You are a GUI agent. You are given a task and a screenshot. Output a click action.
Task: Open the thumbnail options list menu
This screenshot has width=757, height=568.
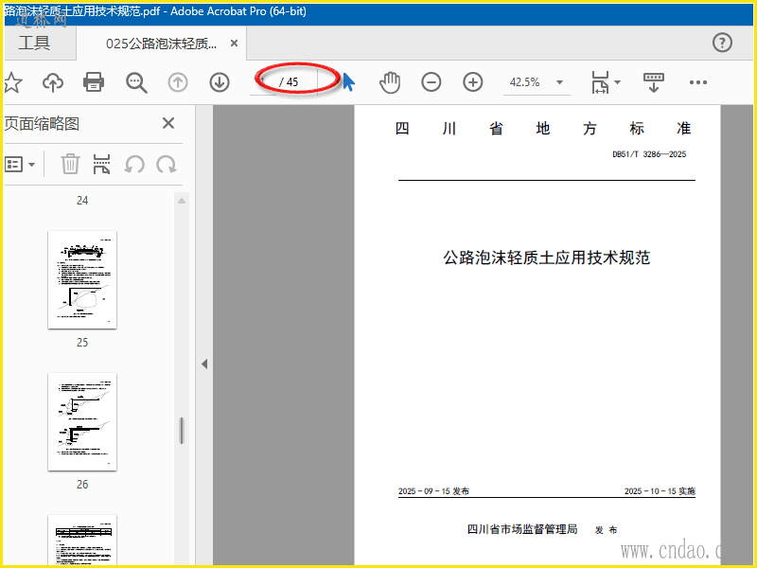[x=20, y=165]
